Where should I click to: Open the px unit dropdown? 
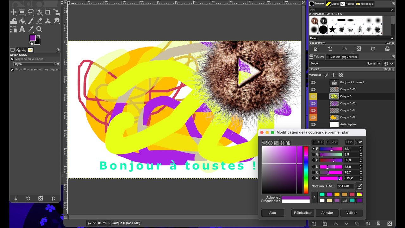92,223
